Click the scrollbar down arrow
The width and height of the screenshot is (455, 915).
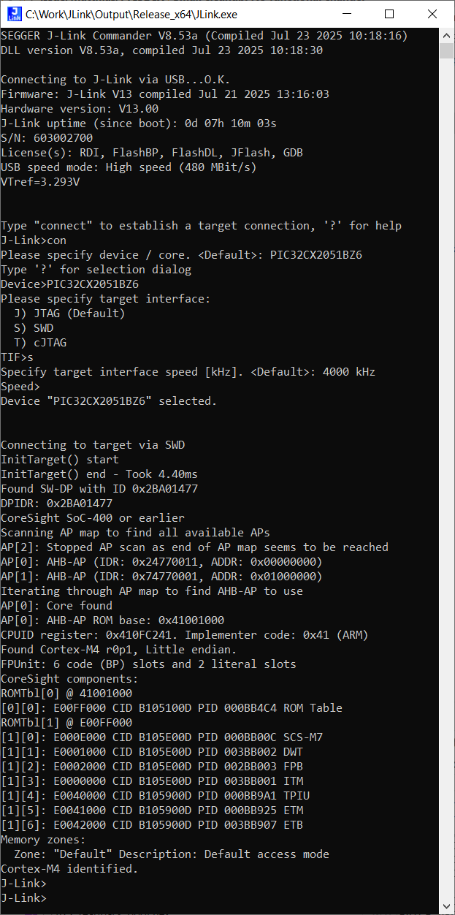[446, 907]
